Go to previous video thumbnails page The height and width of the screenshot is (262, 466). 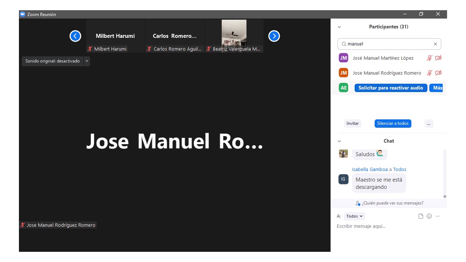75,36
